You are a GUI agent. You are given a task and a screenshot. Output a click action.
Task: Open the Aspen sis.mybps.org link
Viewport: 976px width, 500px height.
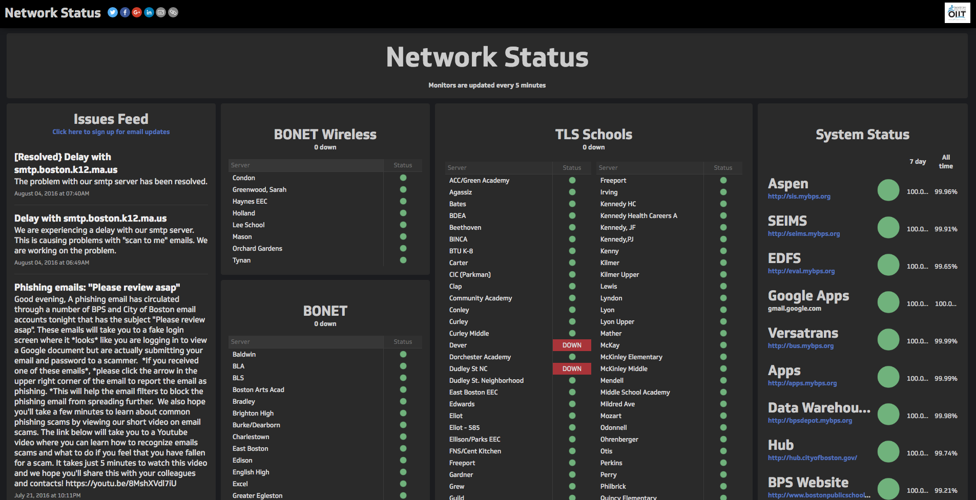[799, 197]
